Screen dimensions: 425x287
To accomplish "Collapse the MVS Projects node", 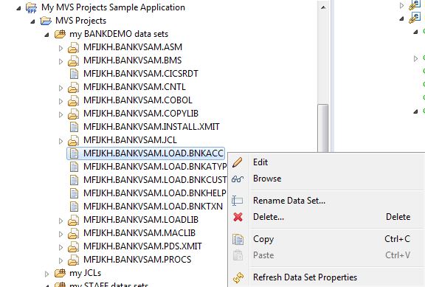I will pos(32,21).
